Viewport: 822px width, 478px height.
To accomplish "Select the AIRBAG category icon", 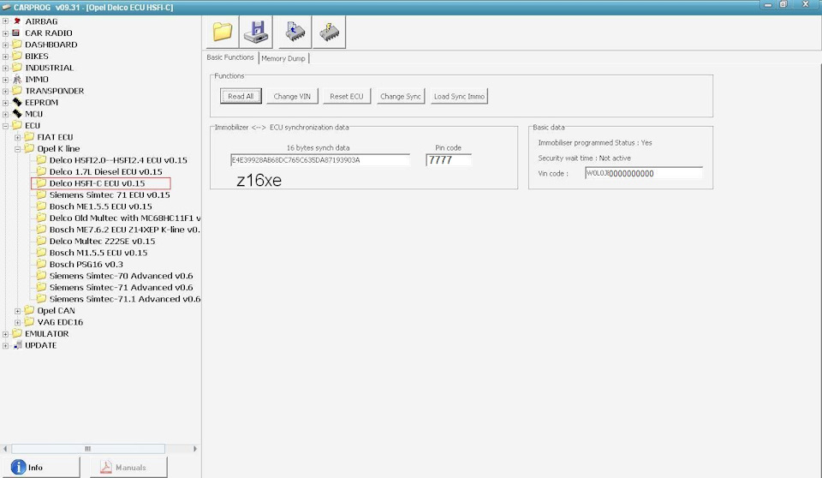I will [17, 21].
